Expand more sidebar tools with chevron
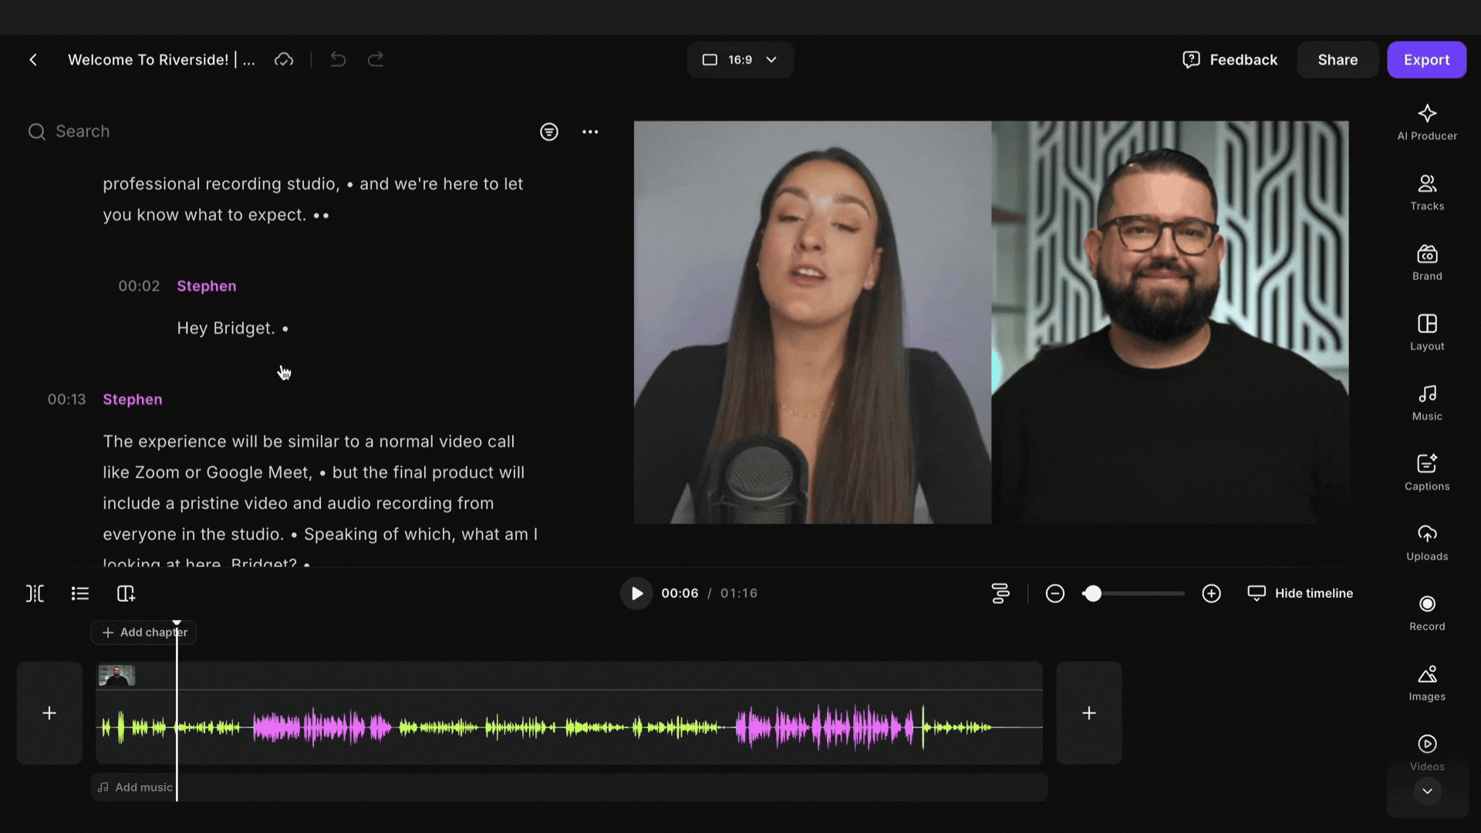Image resolution: width=1481 pixels, height=833 pixels. coord(1427,791)
